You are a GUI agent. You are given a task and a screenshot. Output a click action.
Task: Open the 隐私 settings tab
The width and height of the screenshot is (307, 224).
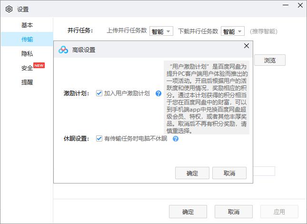27,53
